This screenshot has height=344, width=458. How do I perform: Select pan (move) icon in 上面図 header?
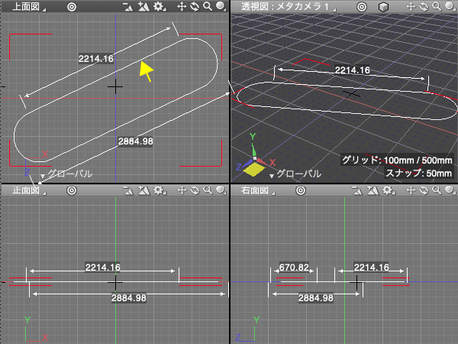(182, 6)
